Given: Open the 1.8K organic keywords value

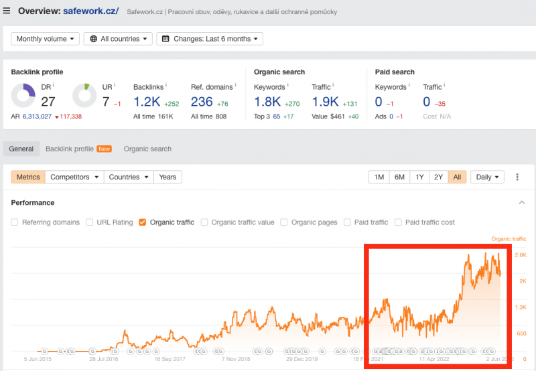Looking at the screenshot, I should coord(267,102).
